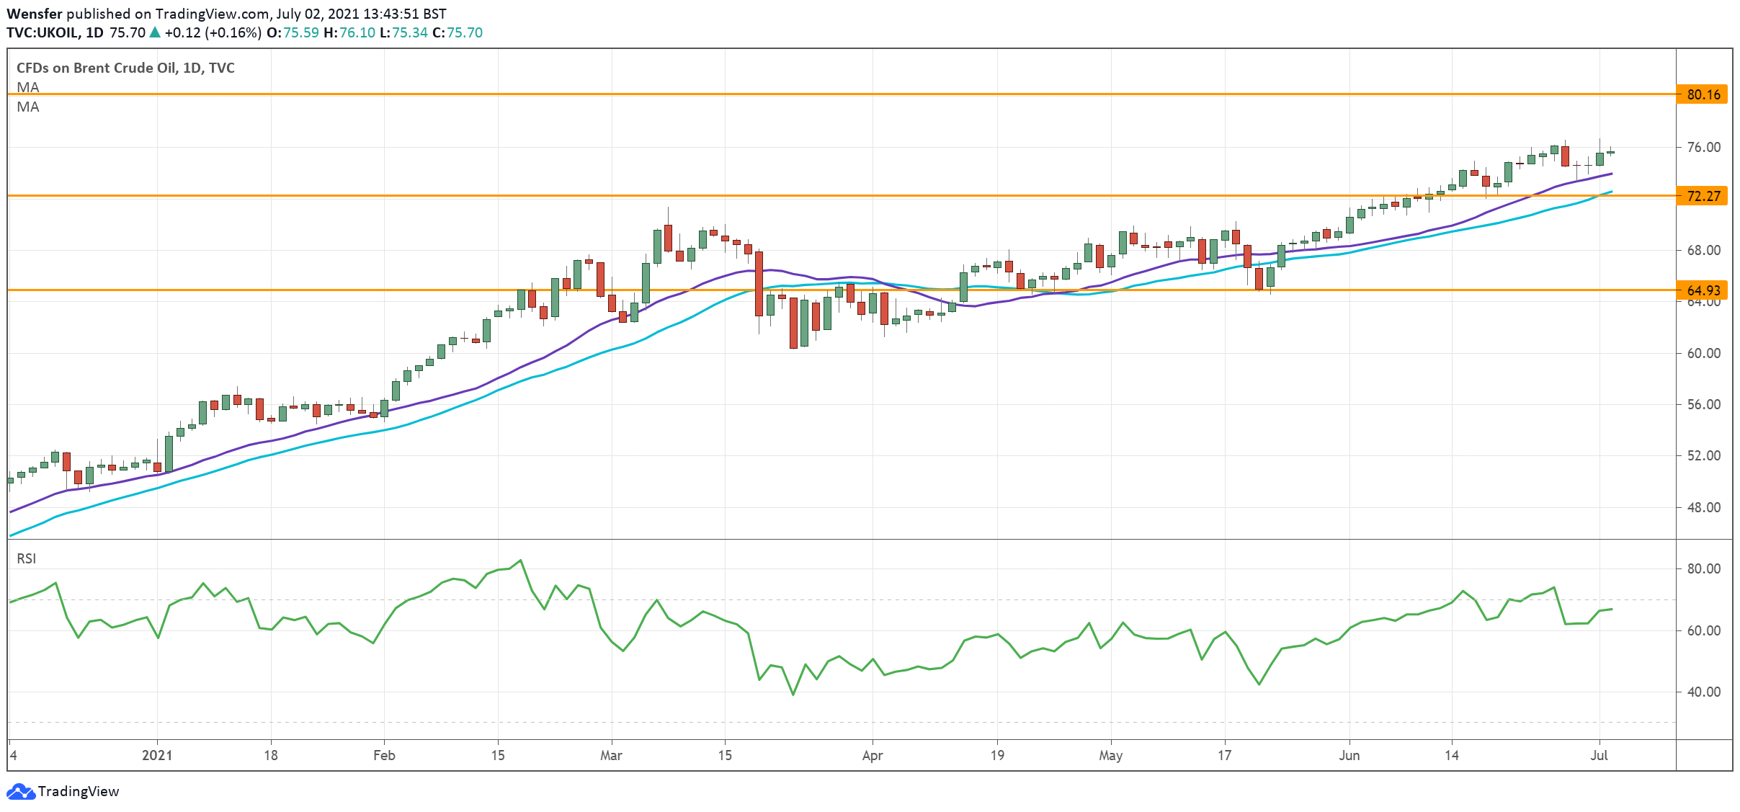The image size is (1740, 812).
Task: Click the latest candlestick near July
Action: (1610, 152)
